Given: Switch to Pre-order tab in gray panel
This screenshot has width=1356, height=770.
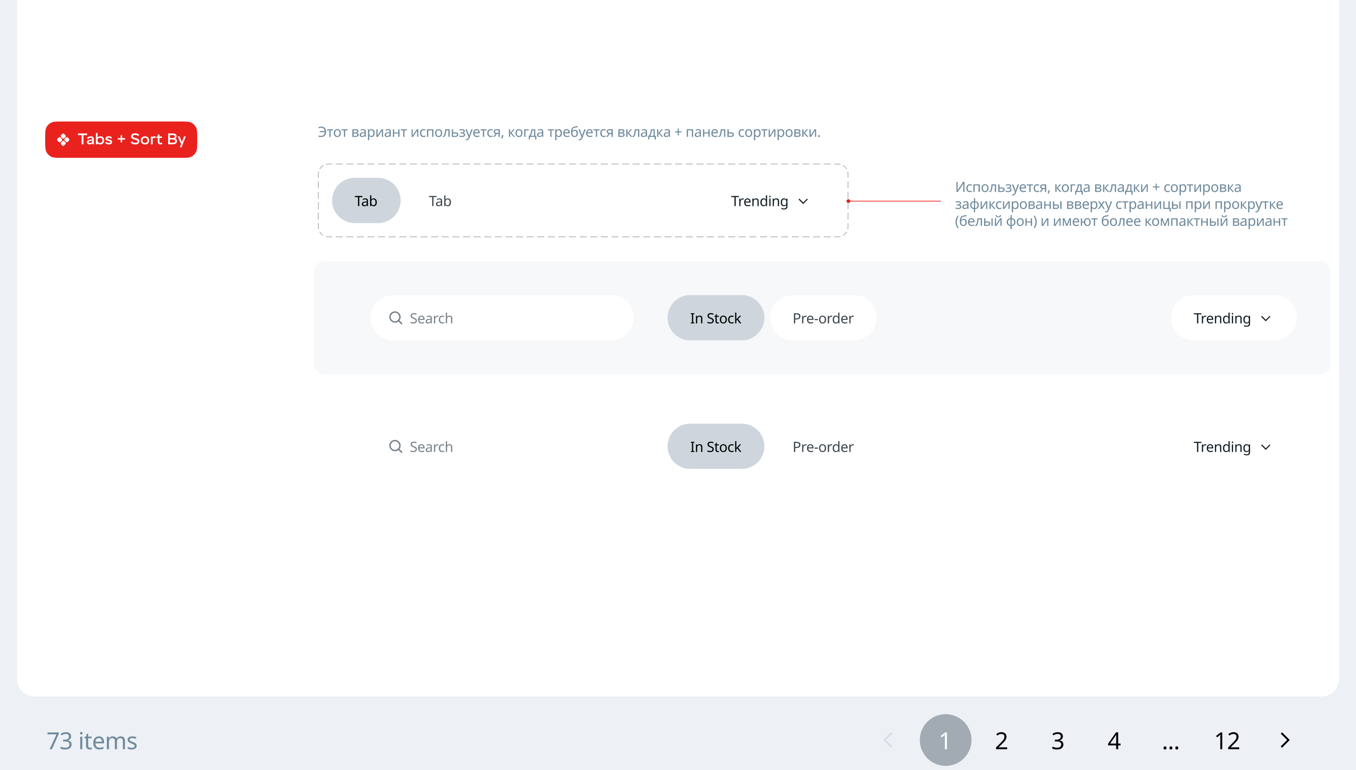Looking at the screenshot, I should pos(823,318).
